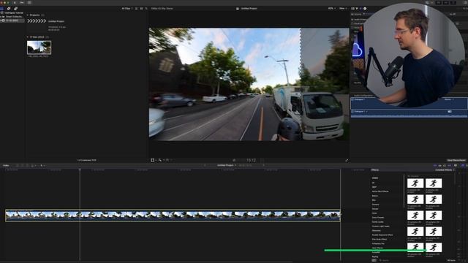Image resolution: width=468 pixels, height=263 pixels.
Task: Go forward in timeline history
Action: (x=263, y=166)
